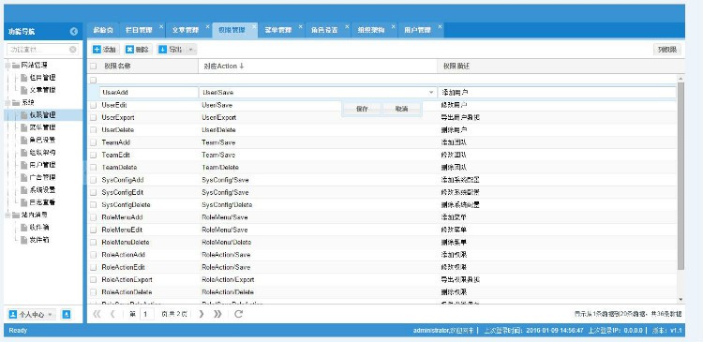Close the 角色设置 tab with its x
Viewport: 703px width, 342px height.
point(347,27)
